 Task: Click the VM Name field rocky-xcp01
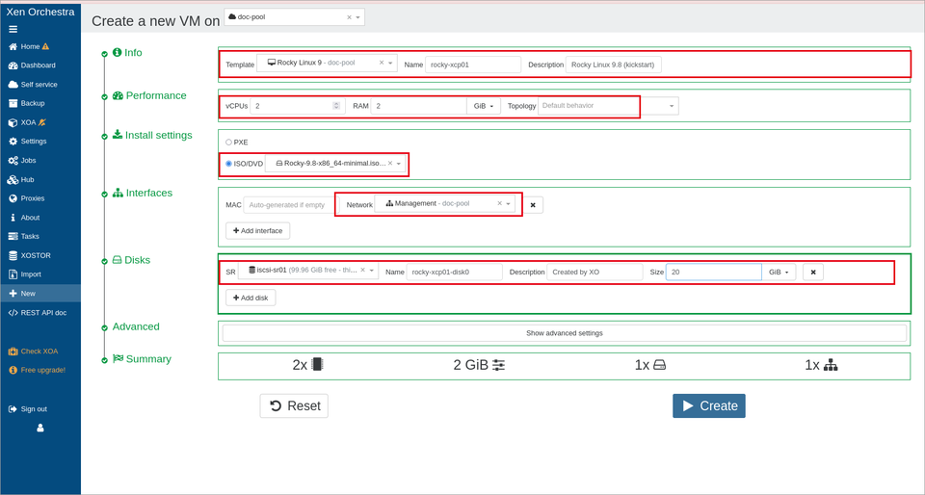473,65
